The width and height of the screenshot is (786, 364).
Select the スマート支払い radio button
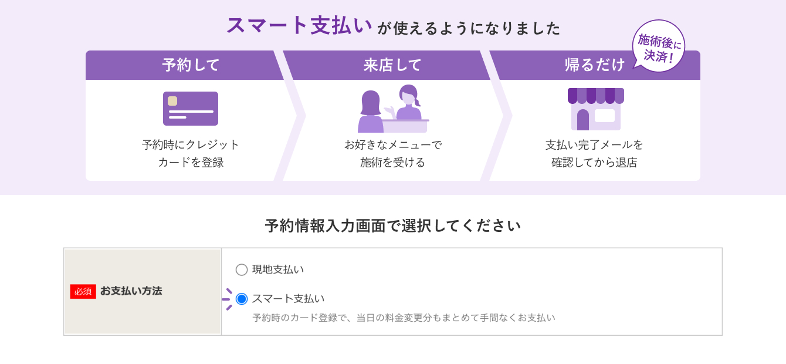240,298
